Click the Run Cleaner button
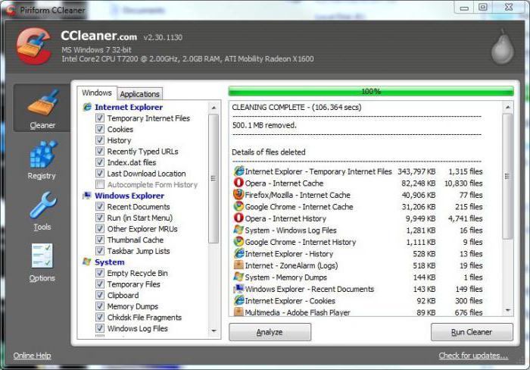 [472, 332]
